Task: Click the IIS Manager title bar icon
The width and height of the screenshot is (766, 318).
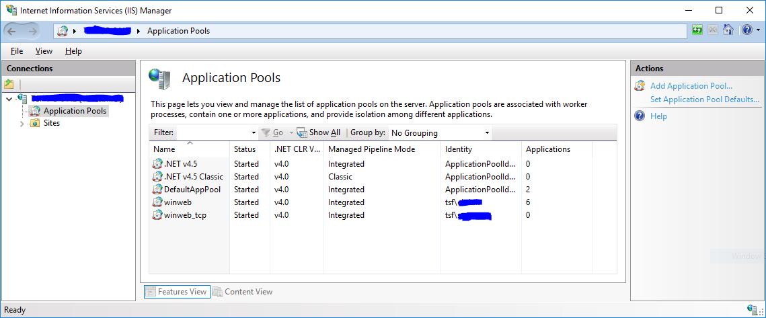Action: point(11,10)
